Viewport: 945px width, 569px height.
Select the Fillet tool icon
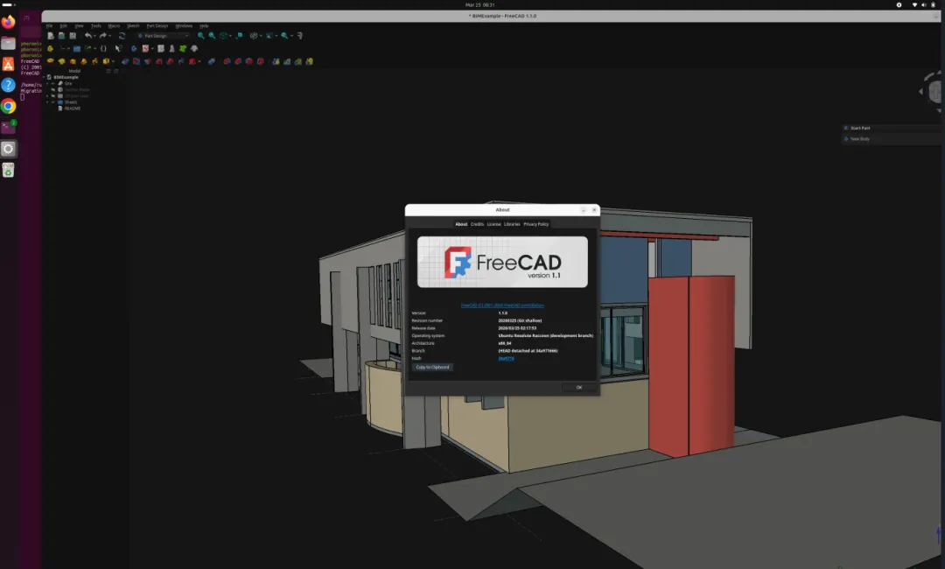click(x=227, y=61)
